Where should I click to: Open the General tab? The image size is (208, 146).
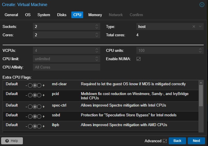click(11, 15)
